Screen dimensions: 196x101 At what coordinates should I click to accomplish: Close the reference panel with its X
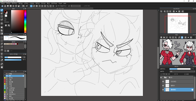coord(195,35)
